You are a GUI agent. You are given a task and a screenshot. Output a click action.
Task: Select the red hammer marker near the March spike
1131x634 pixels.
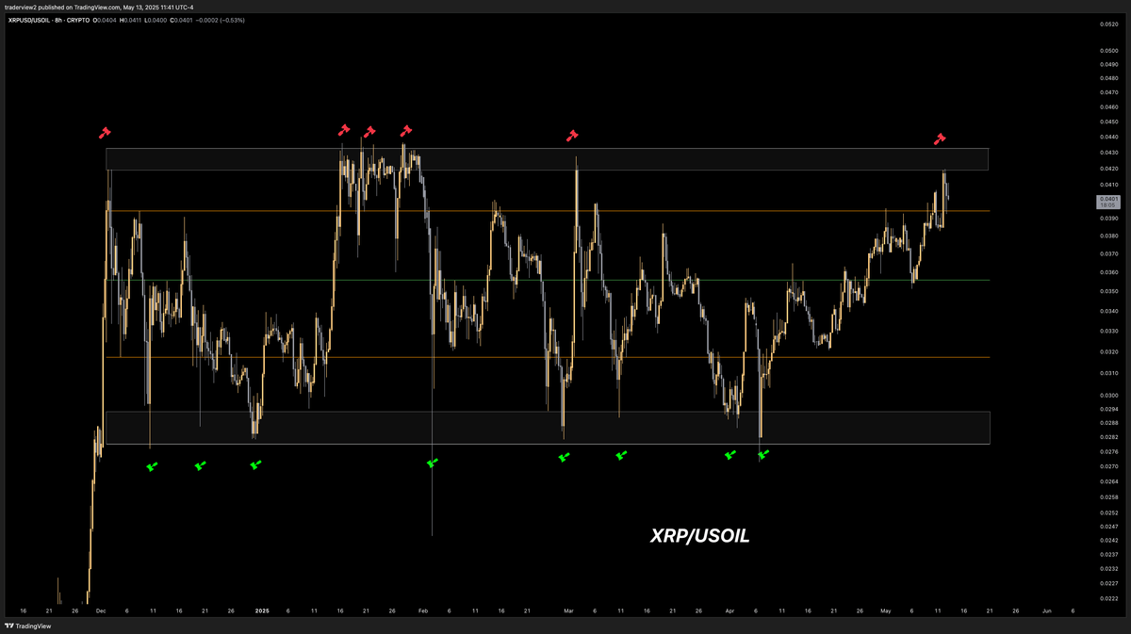click(573, 136)
